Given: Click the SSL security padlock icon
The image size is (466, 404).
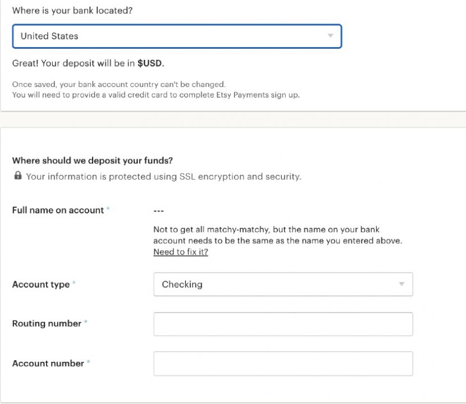Looking at the screenshot, I should click(x=18, y=176).
